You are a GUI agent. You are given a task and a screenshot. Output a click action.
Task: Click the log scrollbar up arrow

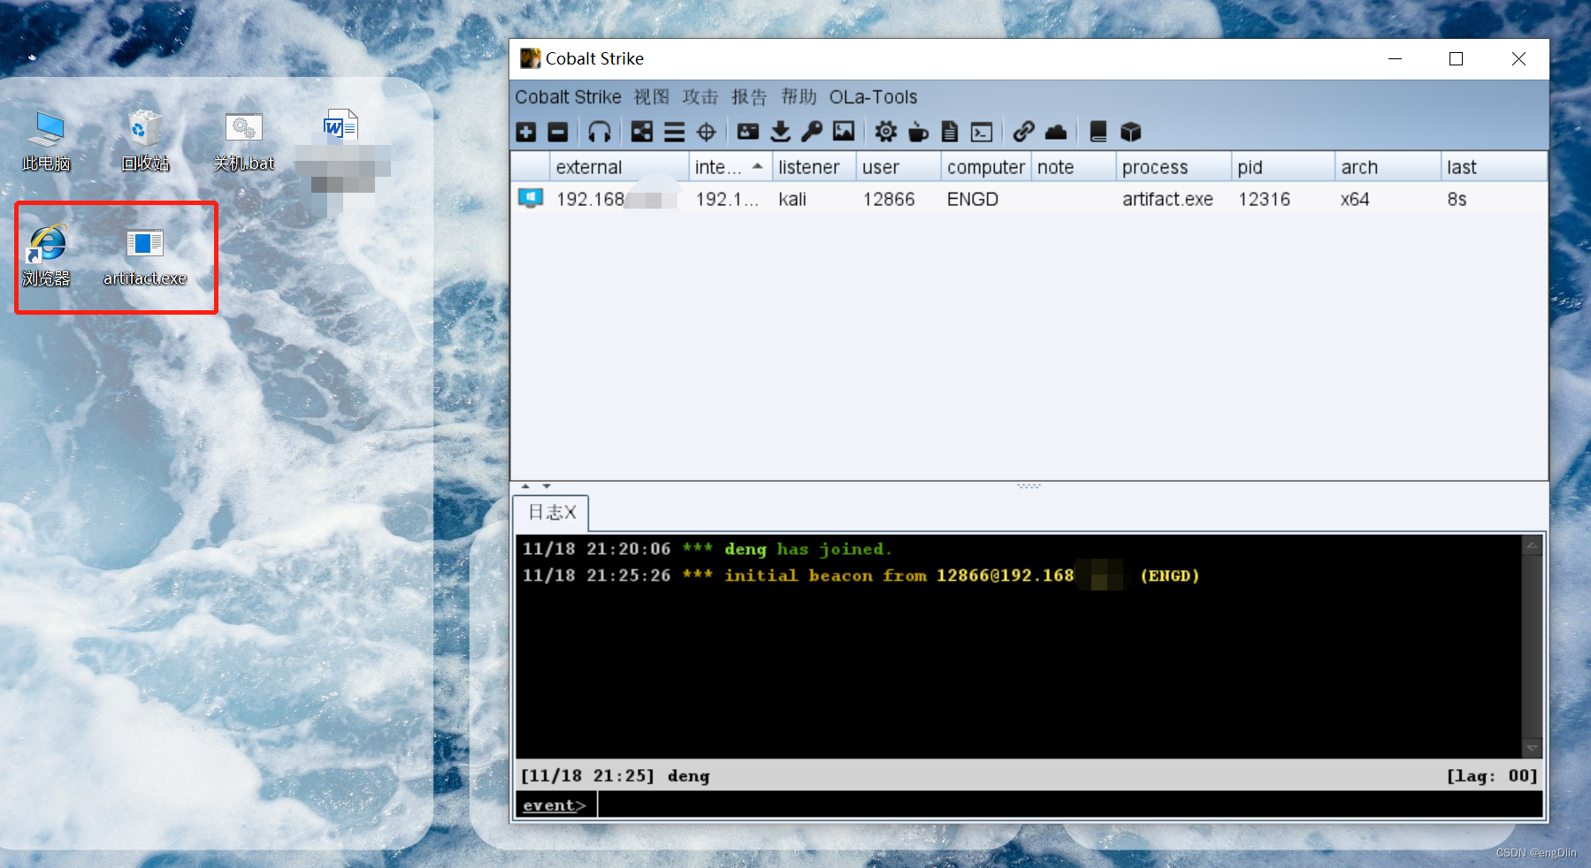tap(1532, 545)
